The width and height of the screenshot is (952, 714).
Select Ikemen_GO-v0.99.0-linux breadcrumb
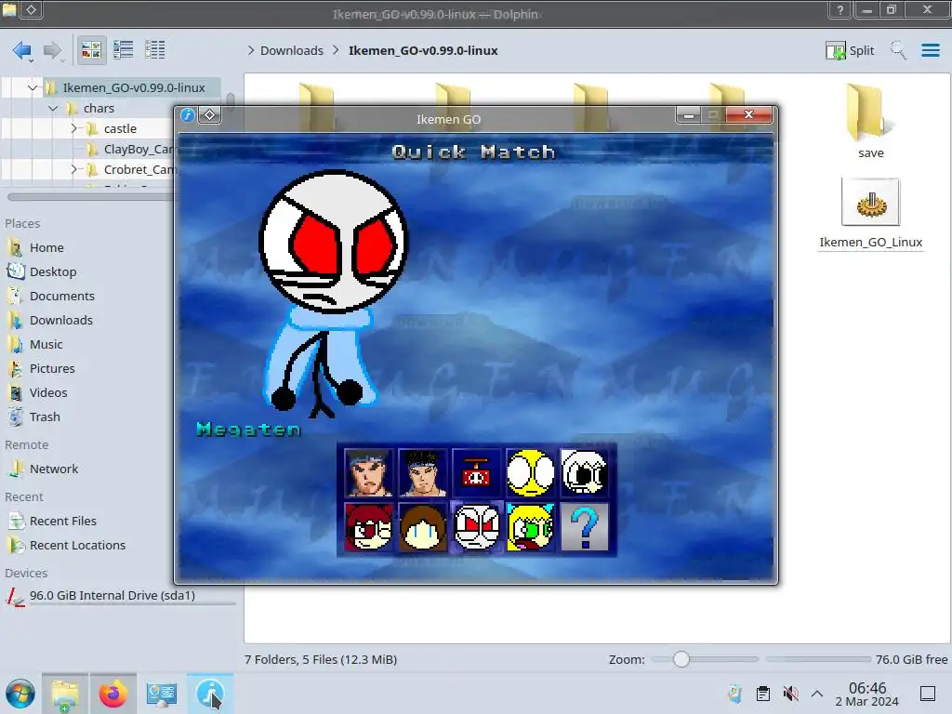coord(423,50)
